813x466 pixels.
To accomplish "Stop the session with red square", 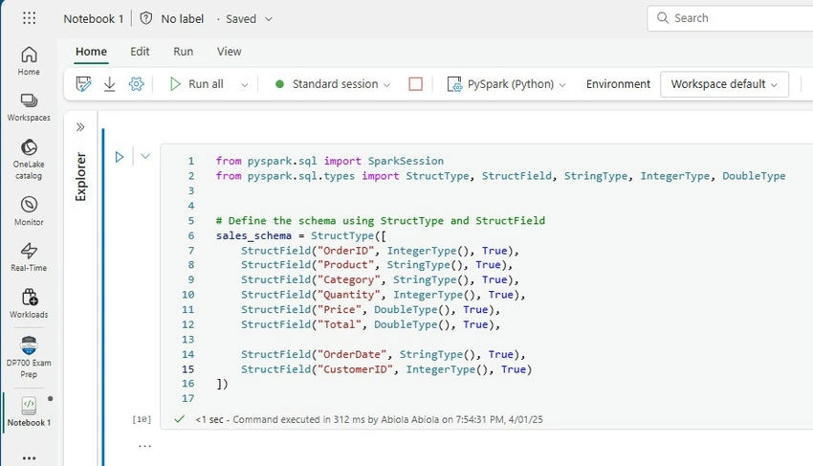I will 415,84.
